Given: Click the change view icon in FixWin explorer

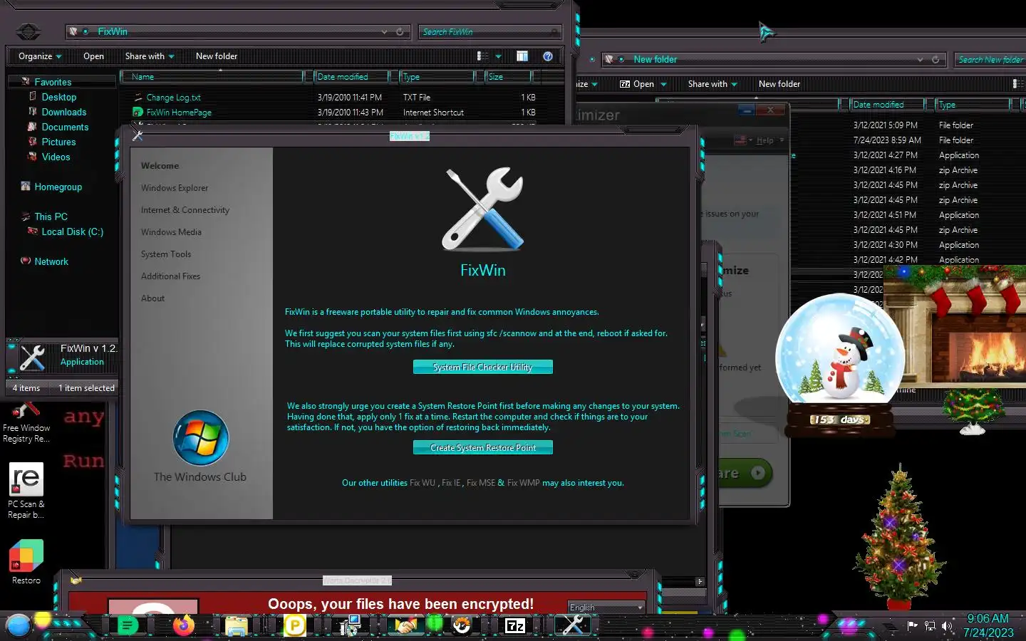Looking at the screenshot, I should click(482, 56).
